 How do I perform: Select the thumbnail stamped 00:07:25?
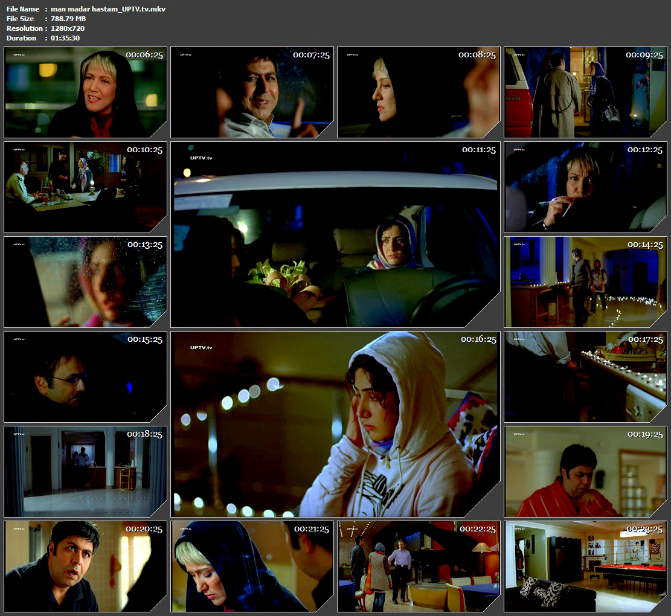(x=252, y=92)
